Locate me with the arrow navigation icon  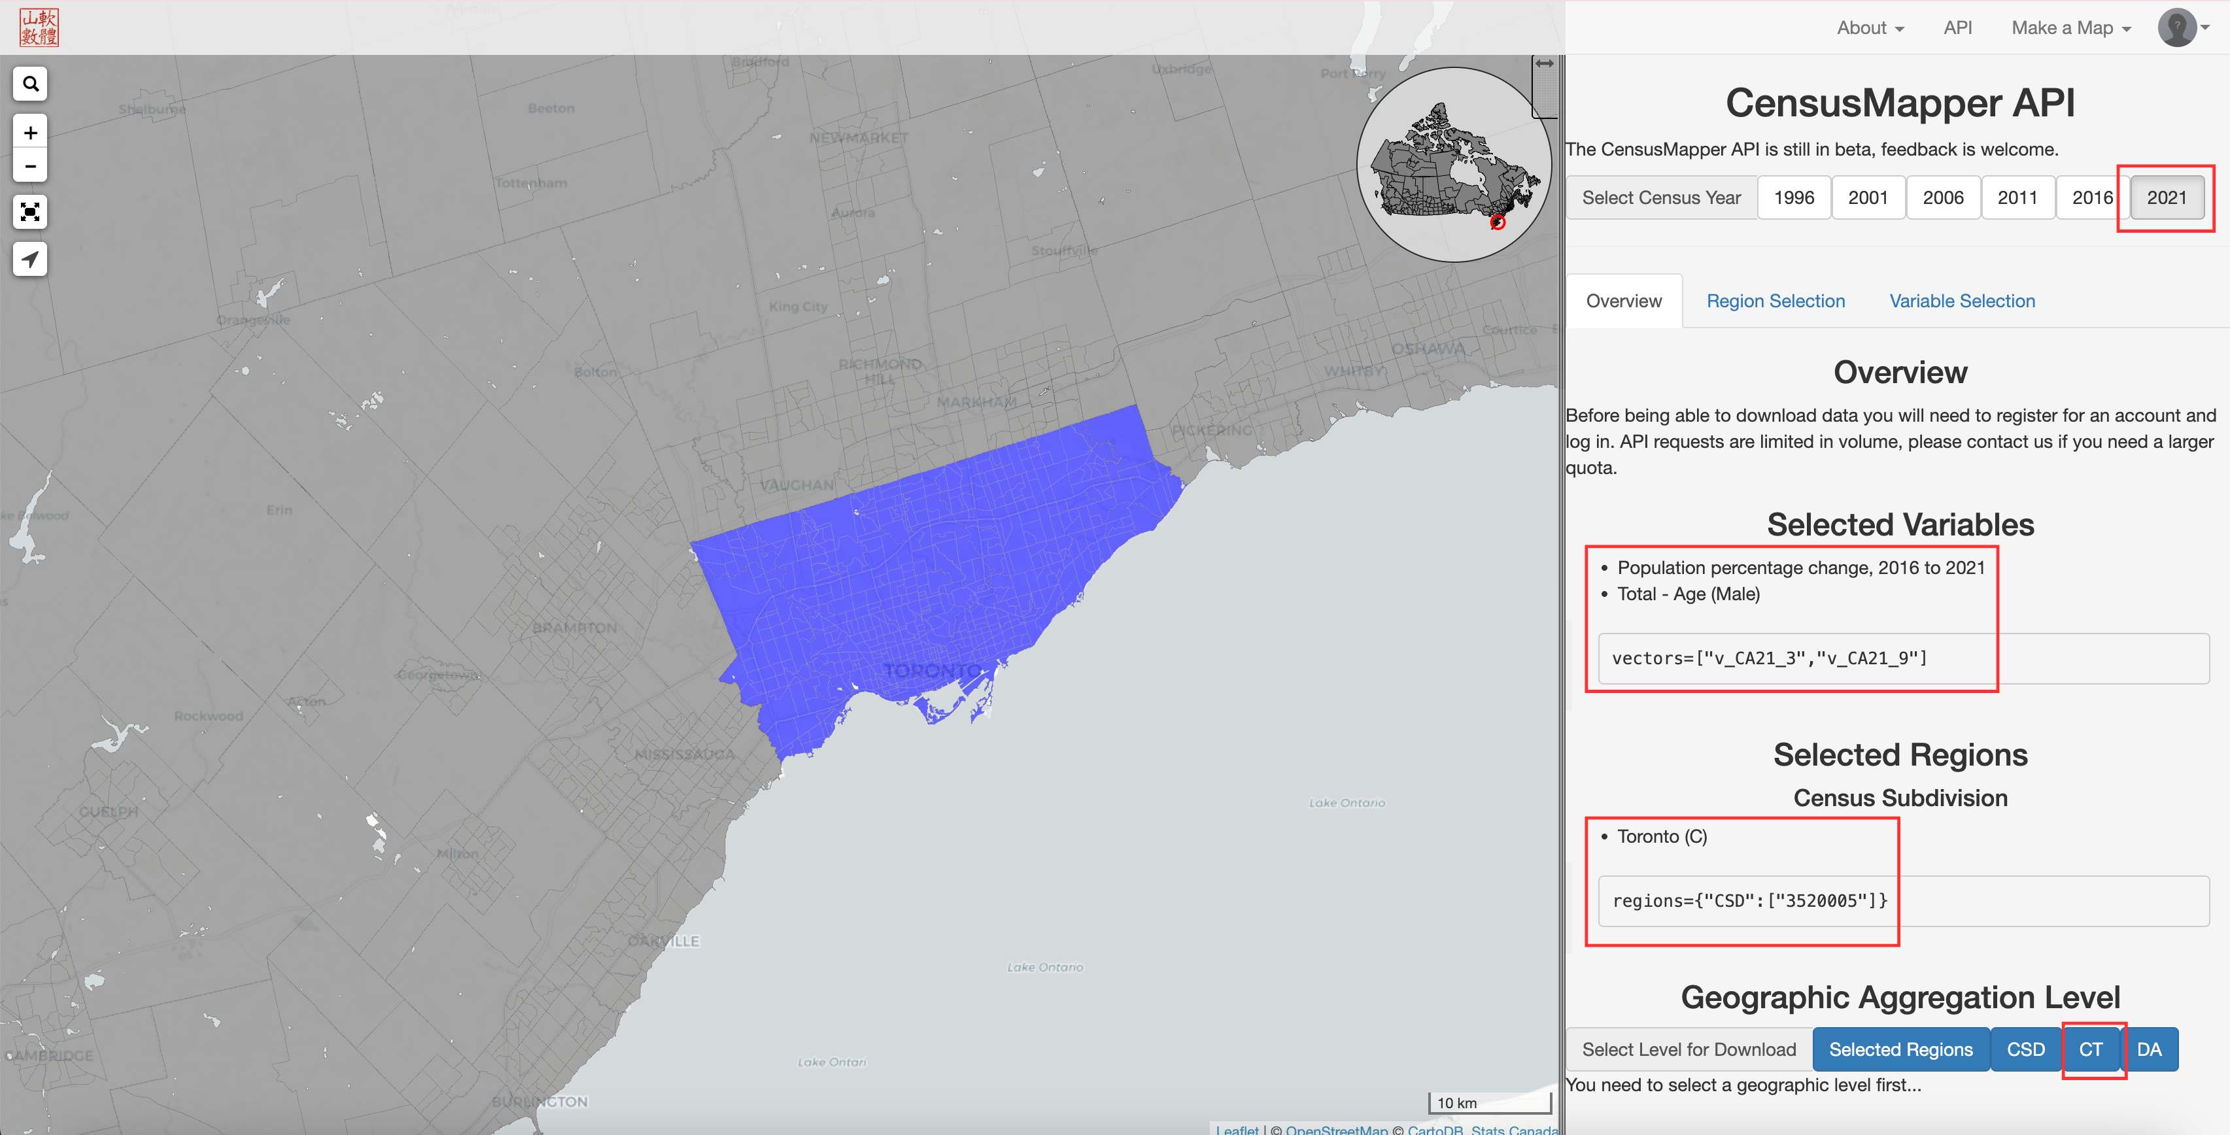tap(30, 259)
